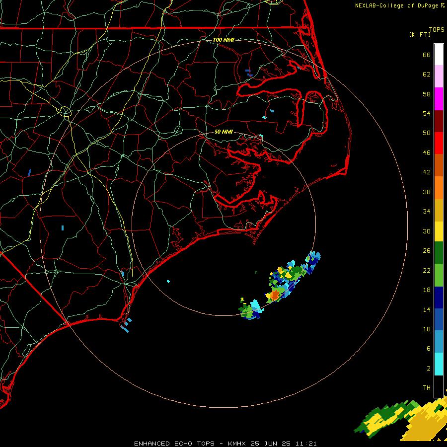Click the white 66 kft color swatch
Viewport: 447px width, 447px height.
click(439, 55)
